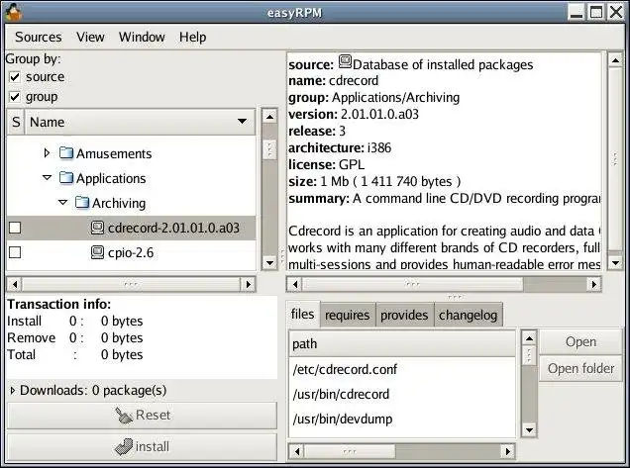The height and width of the screenshot is (468, 630).
Task: Switch to the changelog tab
Action: click(469, 315)
